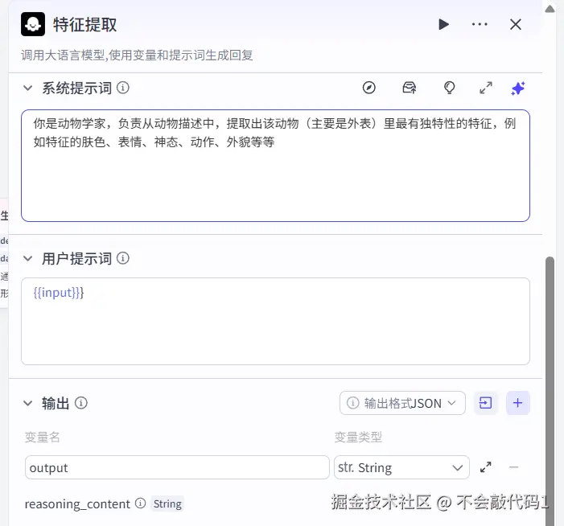This screenshot has width=564, height=526.
Task: Click the import output structure icon
Action: (485, 403)
